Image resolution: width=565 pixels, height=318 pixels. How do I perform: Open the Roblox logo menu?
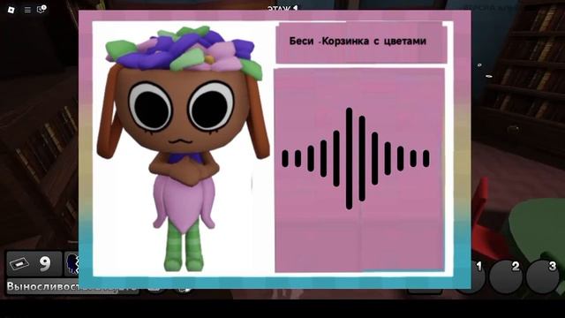click(x=11, y=10)
